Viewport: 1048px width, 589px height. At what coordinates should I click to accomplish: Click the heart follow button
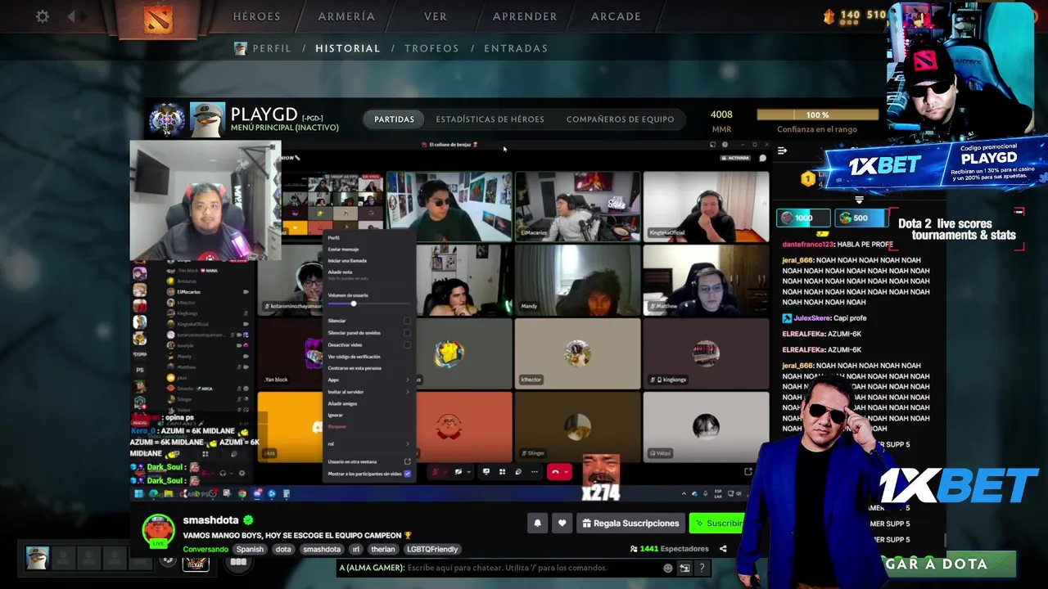click(562, 524)
